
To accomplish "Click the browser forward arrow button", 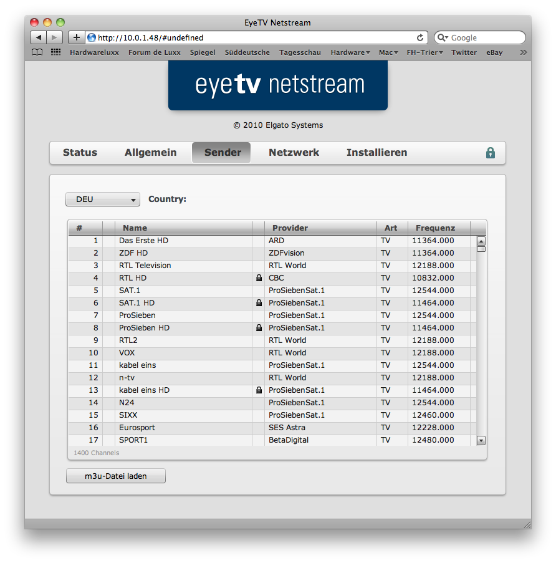I will point(55,37).
